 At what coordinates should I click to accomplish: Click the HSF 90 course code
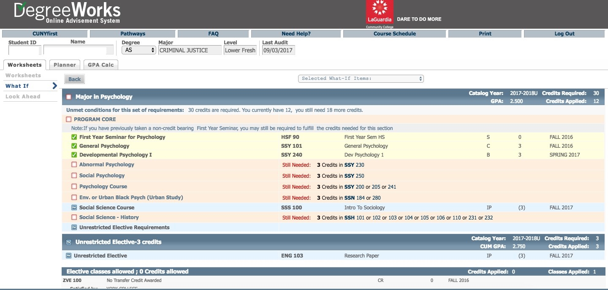pyautogui.click(x=290, y=137)
